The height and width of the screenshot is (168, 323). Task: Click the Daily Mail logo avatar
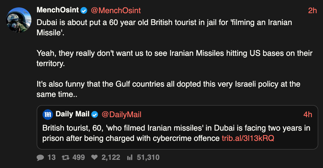[x=48, y=115]
